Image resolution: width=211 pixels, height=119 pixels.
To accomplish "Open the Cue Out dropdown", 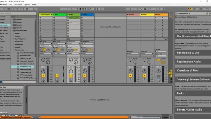I will (x=161, y=51).
